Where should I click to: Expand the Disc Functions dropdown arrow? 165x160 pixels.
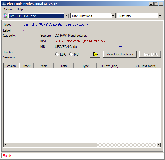coord(113,16)
